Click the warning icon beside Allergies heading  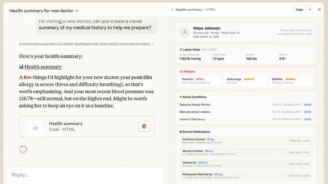click(x=181, y=72)
